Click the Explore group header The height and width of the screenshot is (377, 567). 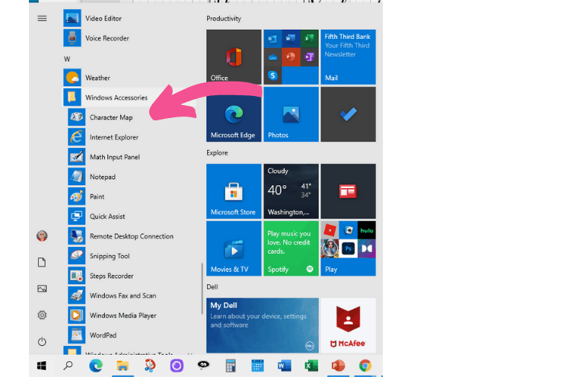(x=217, y=152)
